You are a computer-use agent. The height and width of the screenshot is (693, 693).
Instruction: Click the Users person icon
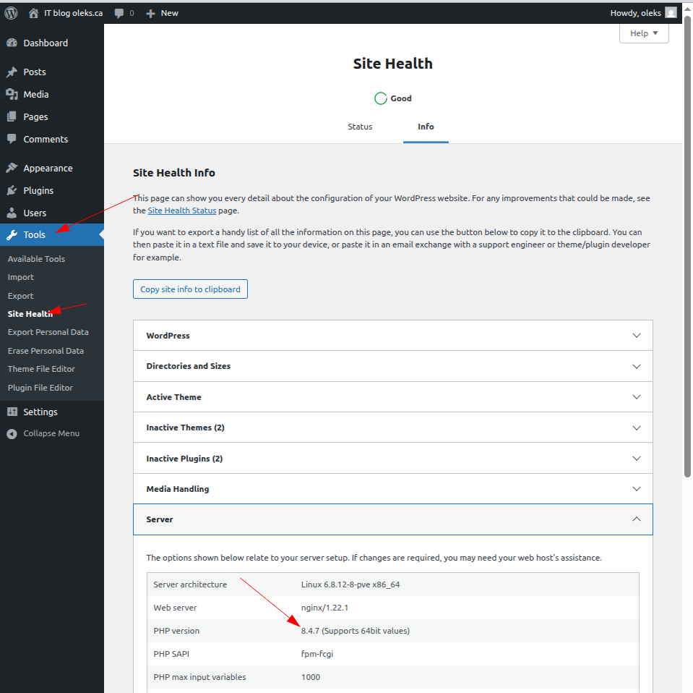point(12,213)
